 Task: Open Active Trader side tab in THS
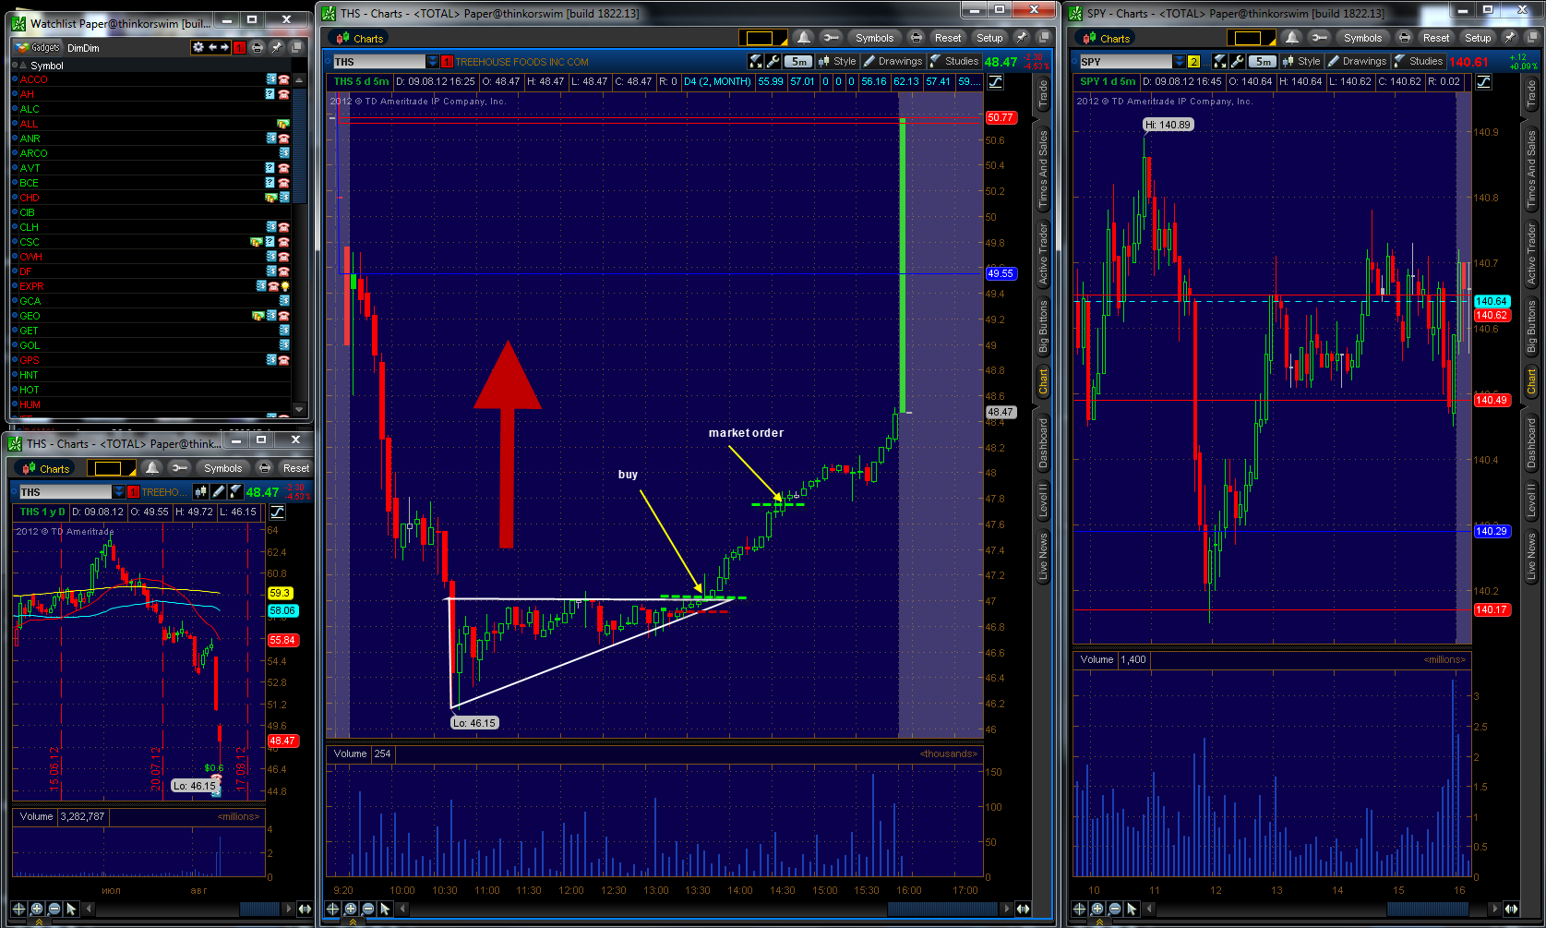click(x=1043, y=253)
